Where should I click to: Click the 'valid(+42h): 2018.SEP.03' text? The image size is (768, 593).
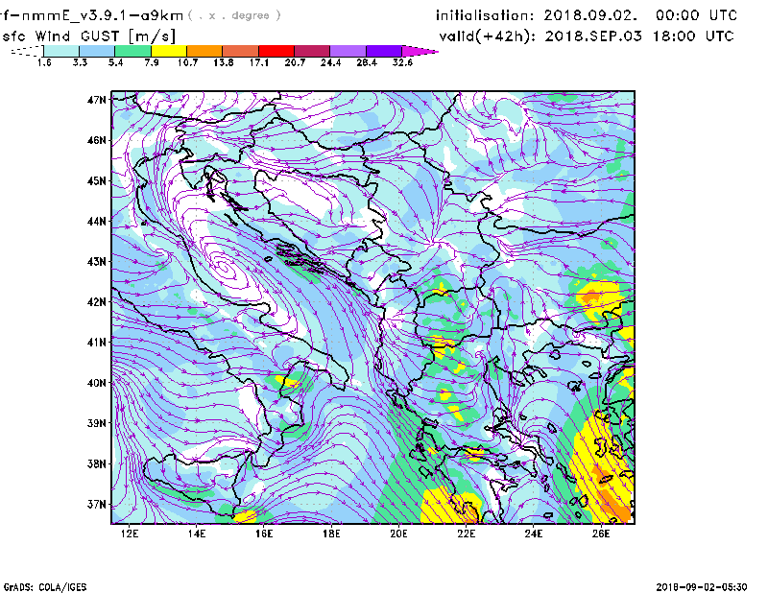point(540,36)
